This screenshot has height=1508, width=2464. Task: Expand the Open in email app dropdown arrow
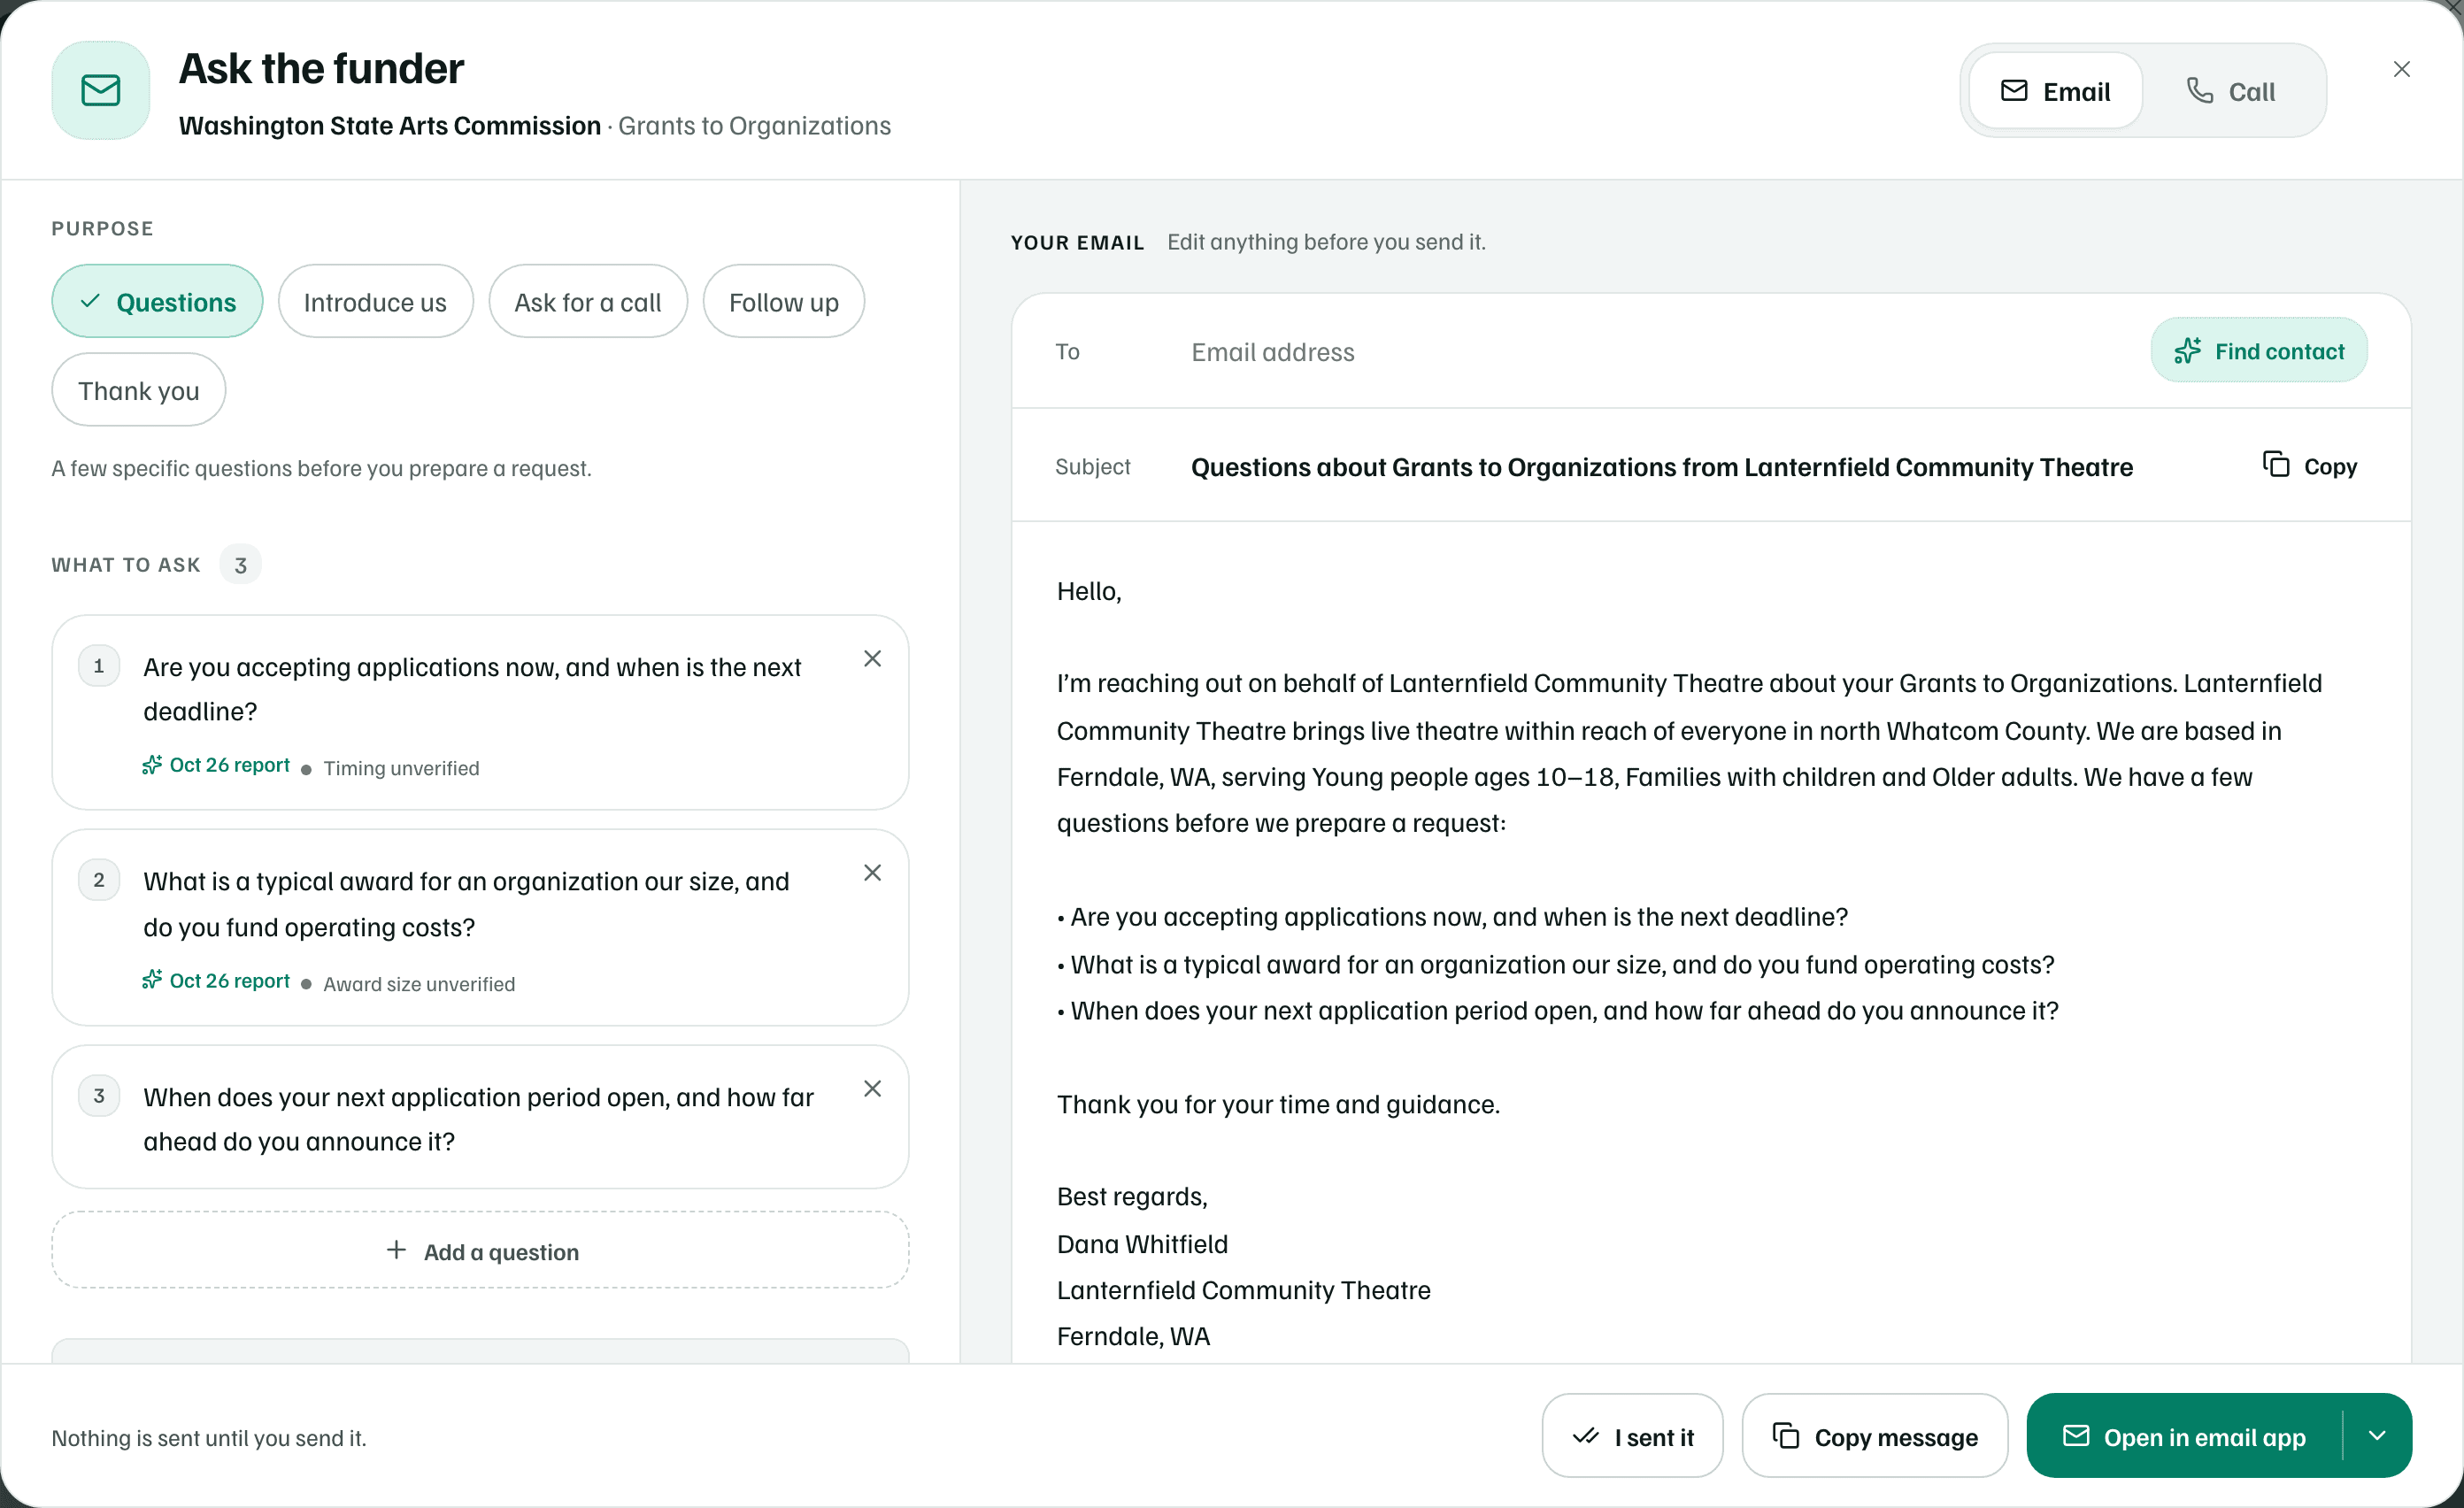click(2377, 1436)
